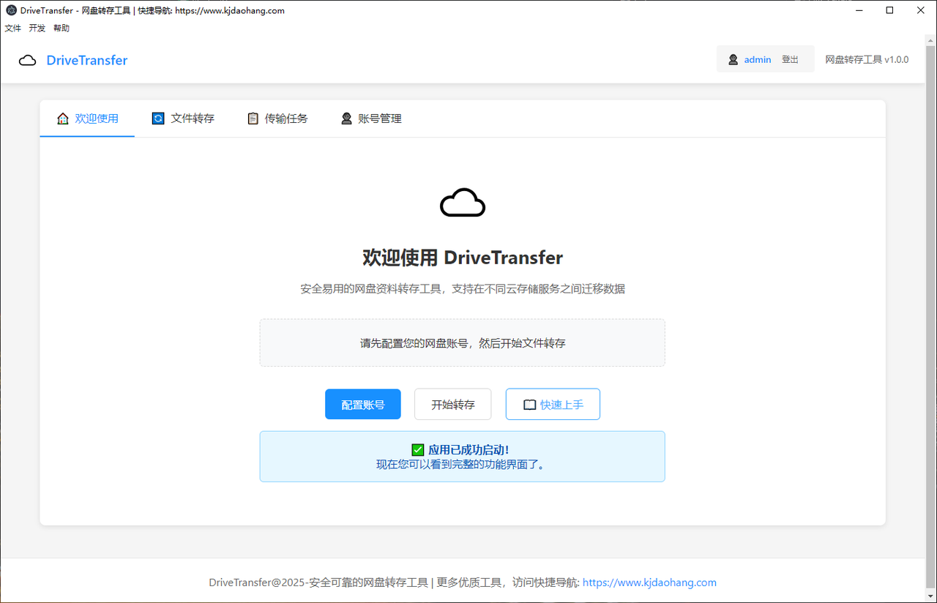
Task: Open the 开发 menu
Action: point(37,29)
